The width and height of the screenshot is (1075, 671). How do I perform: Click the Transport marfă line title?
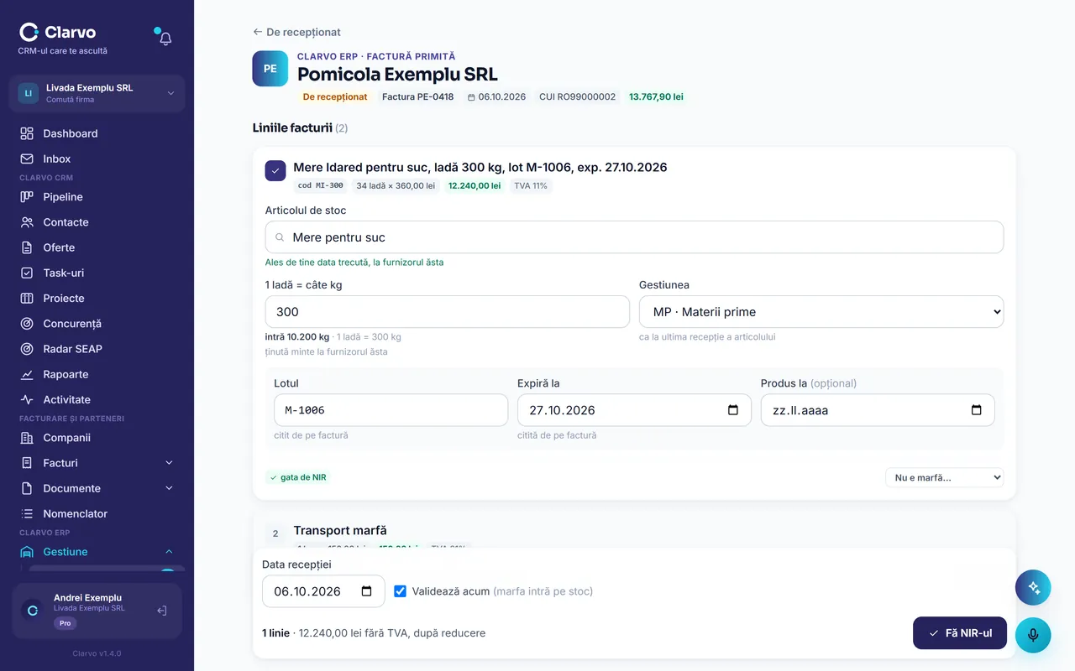pyautogui.click(x=340, y=530)
